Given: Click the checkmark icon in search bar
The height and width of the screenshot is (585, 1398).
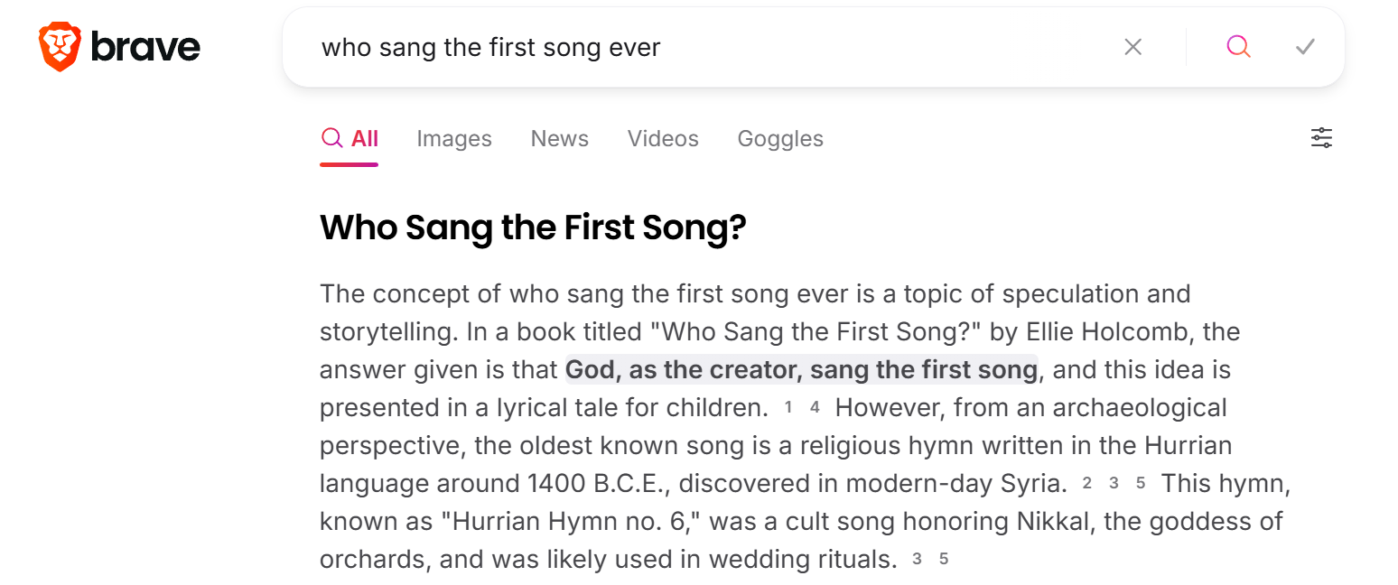Looking at the screenshot, I should [x=1305, y=47].
